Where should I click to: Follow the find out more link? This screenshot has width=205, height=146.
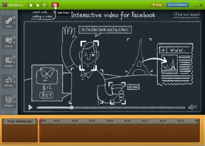pyautogui.click(x=187, y=15)
